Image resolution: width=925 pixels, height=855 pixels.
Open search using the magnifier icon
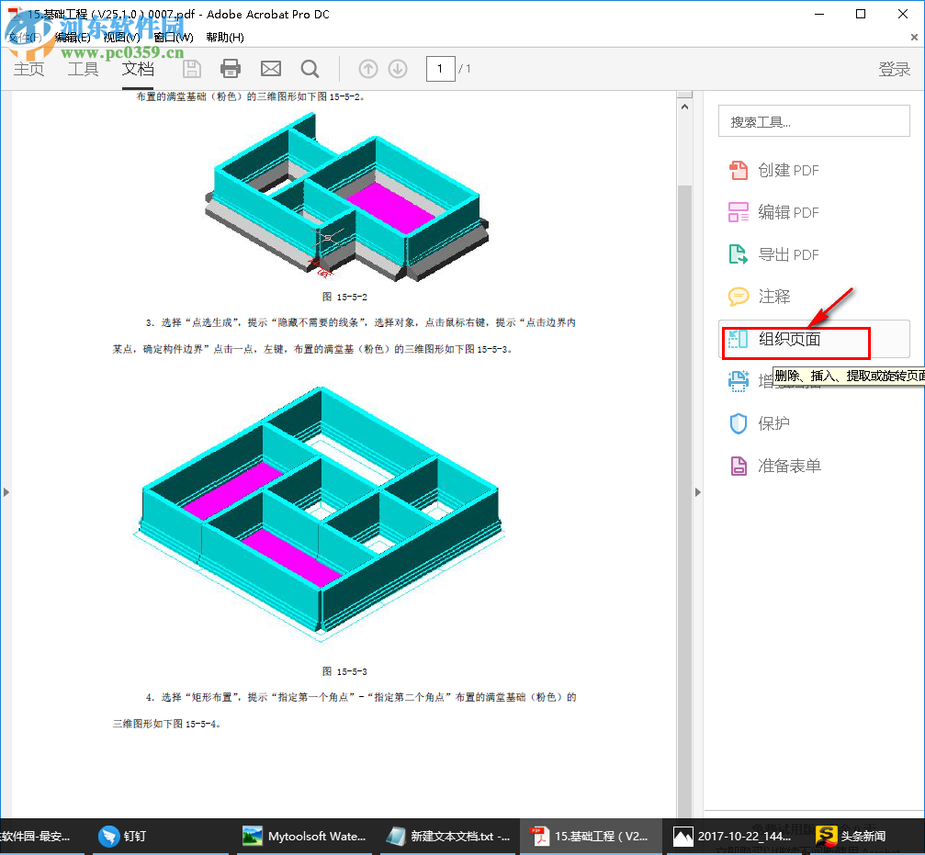[310, 68]
